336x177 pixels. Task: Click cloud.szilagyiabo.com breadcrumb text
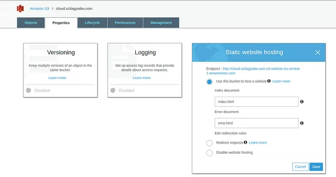pyautogui.click(x=74, y=8)
